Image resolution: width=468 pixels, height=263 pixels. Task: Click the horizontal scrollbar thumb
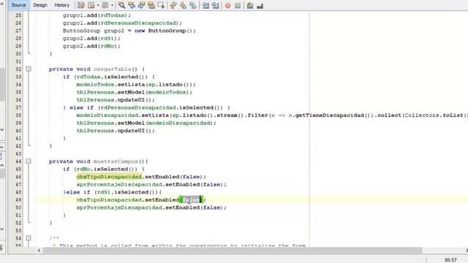click(x=233, y=251)
